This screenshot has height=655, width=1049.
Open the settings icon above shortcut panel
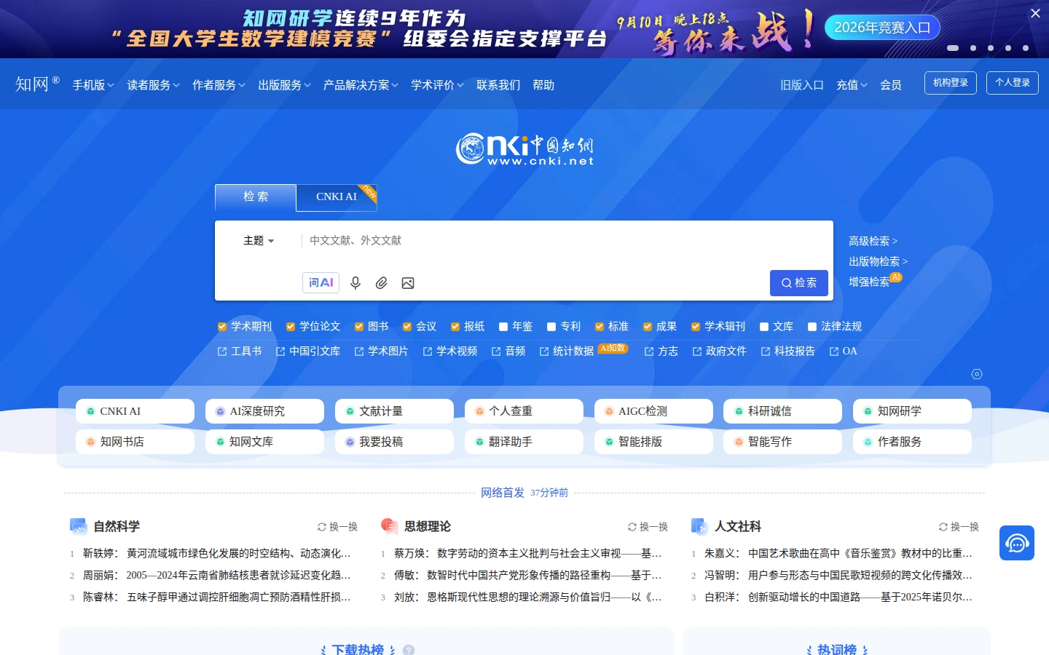coord(977,374)
